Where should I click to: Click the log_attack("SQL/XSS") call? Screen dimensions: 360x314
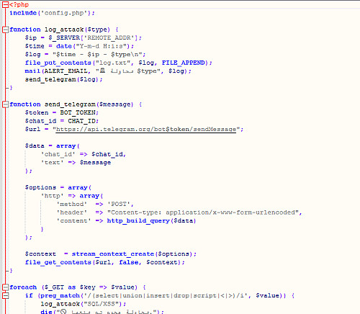coord(84,304)
